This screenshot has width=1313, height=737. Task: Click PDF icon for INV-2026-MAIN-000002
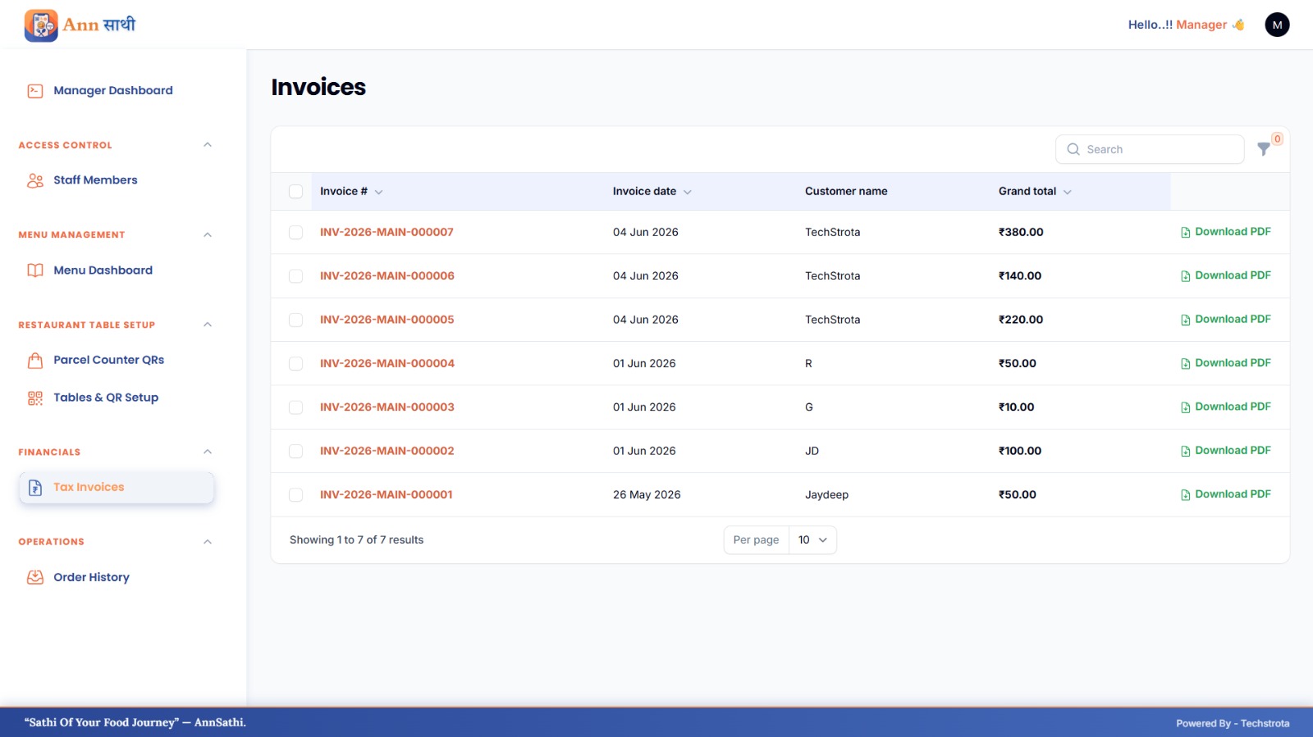pyautogui.click(x=1185, y=451)
